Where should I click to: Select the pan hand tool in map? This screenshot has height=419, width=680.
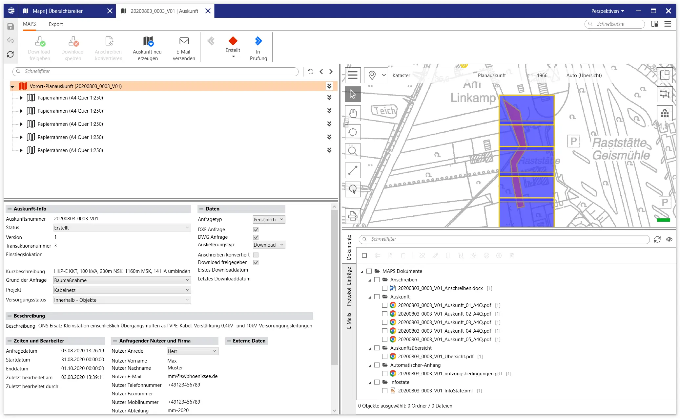coord(353,113)
